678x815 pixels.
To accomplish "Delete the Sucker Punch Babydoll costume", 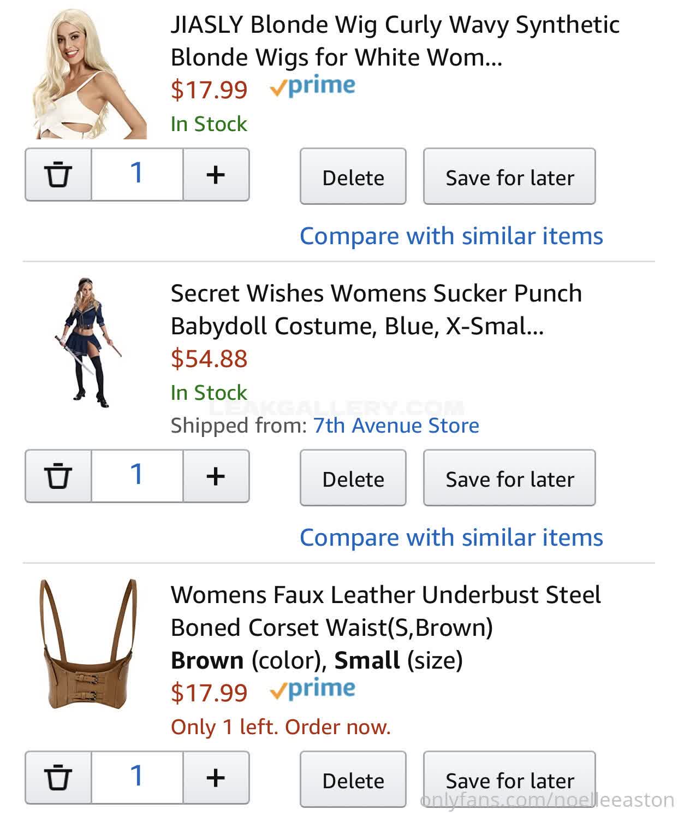I will pos(353,479).
